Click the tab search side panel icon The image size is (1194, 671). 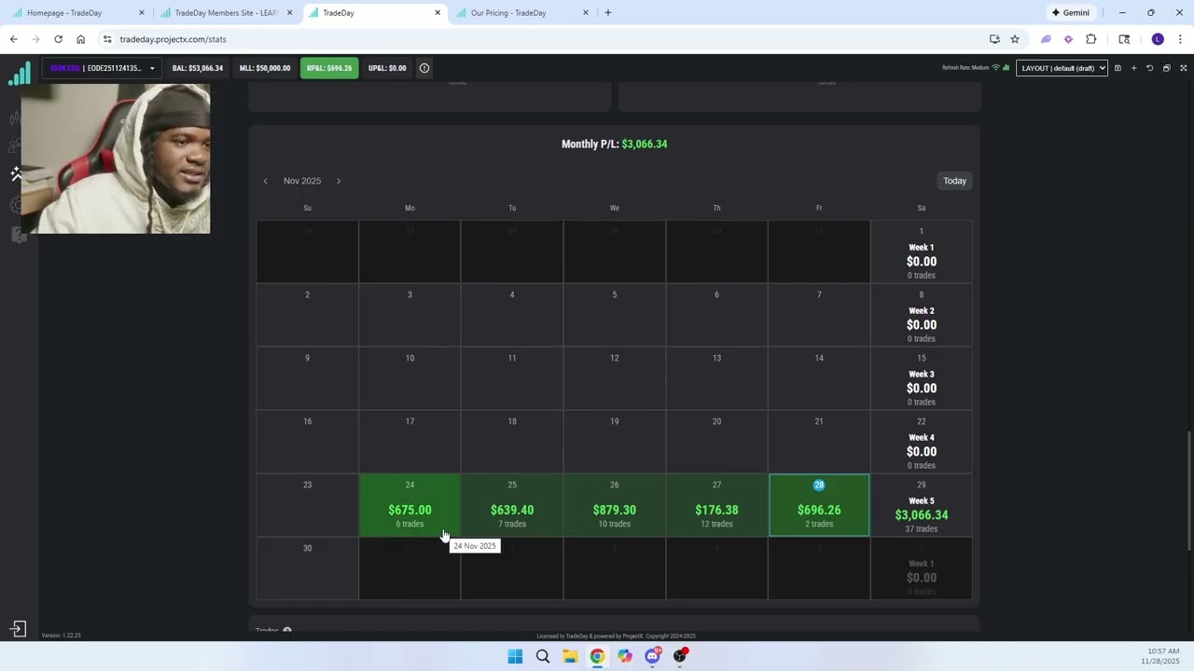(x=1124, y=39)
